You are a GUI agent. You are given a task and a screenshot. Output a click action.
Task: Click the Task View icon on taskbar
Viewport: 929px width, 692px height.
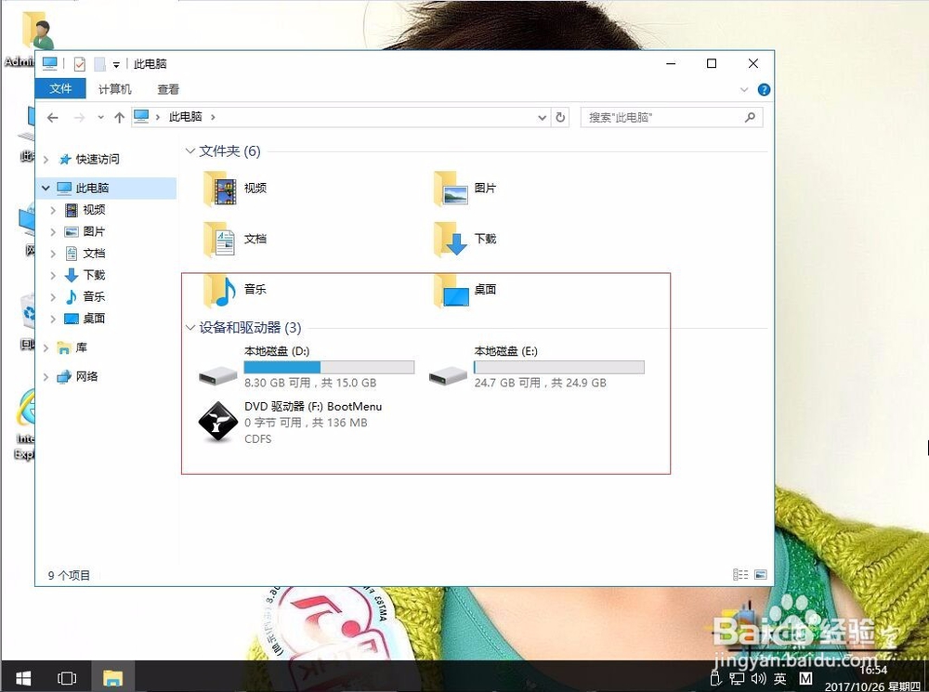tap(66, 677)
